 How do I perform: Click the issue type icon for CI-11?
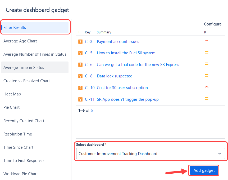pos(80,99)
